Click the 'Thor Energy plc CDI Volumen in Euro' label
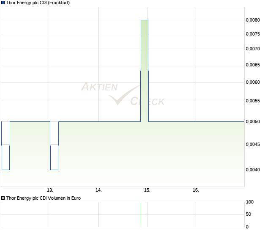Screen dimensions: 262x231 44,198
